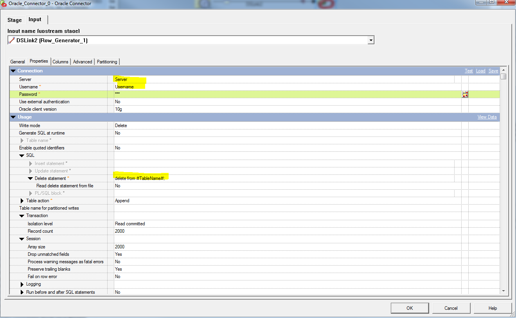This screenshot has width=516, height=318.
Task: Click the Test connection link
Action: click(469, 71)
